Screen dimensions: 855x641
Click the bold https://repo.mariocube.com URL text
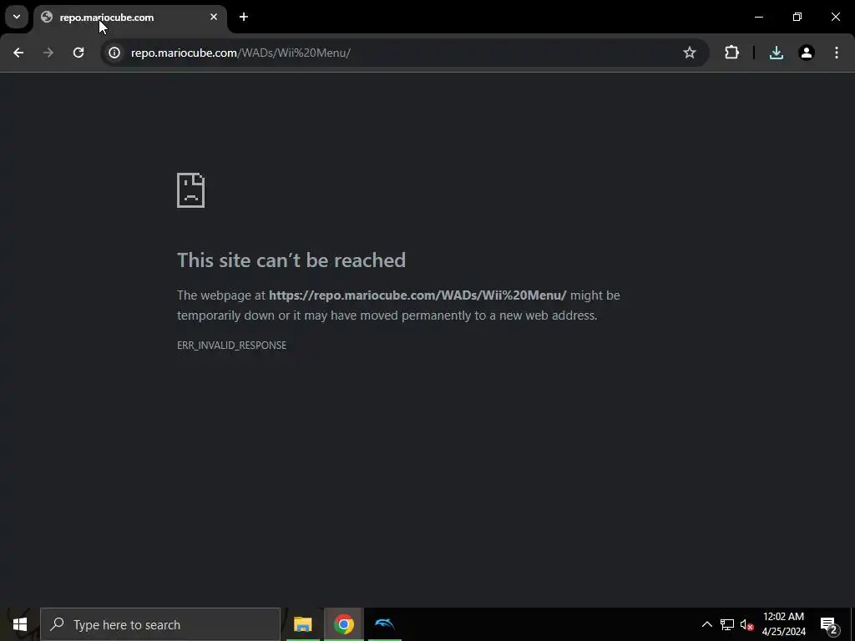coord(417,295)
